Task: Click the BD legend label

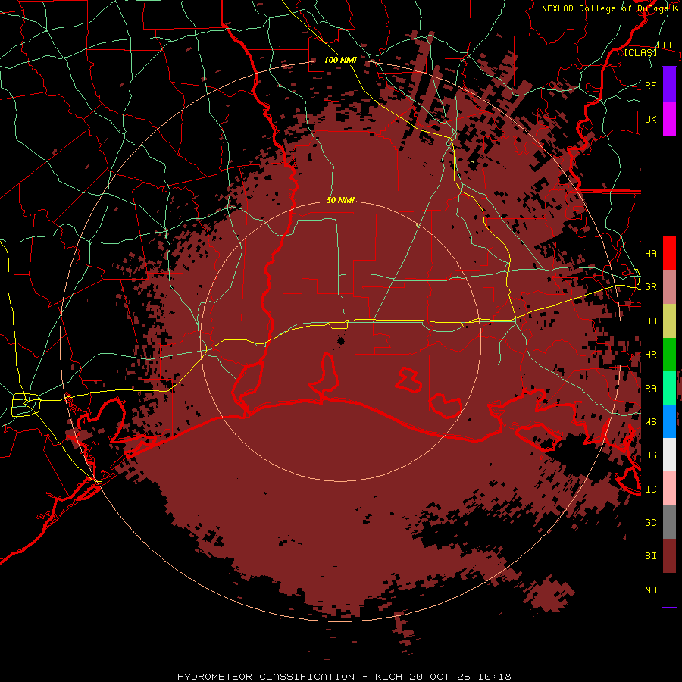Action: coord(650,321)
